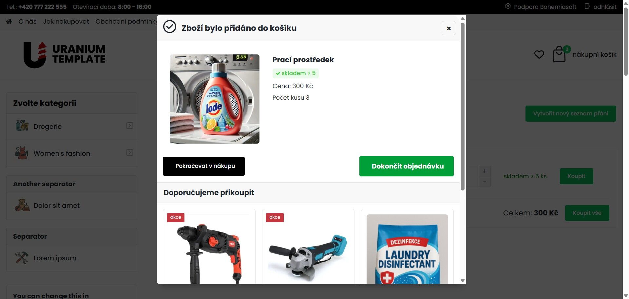
Task: Click the Women's fashion category icon
Action: (22, 153)
